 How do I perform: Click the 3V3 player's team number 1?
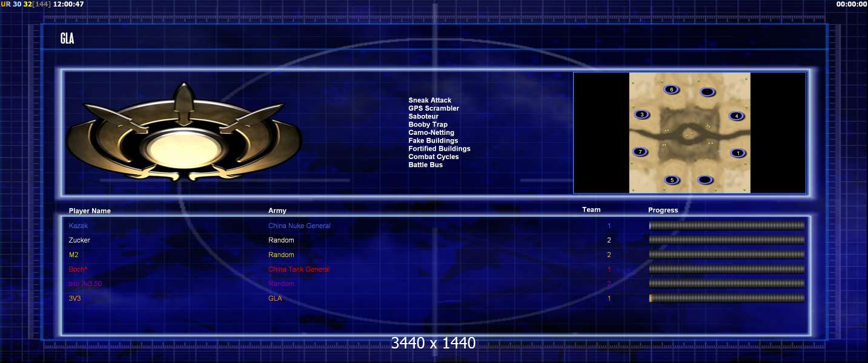coord(609,298)
